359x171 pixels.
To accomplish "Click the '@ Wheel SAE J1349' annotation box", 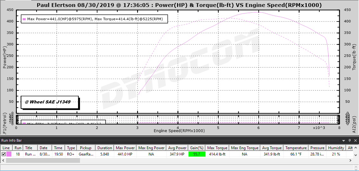I will [x=50, y=102].
